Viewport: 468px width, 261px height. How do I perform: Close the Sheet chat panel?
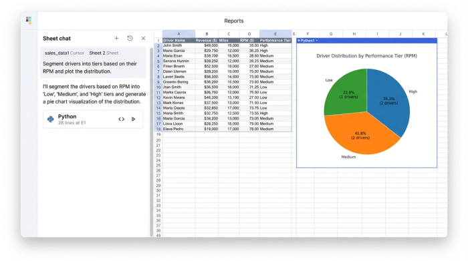tap(143, 39)
